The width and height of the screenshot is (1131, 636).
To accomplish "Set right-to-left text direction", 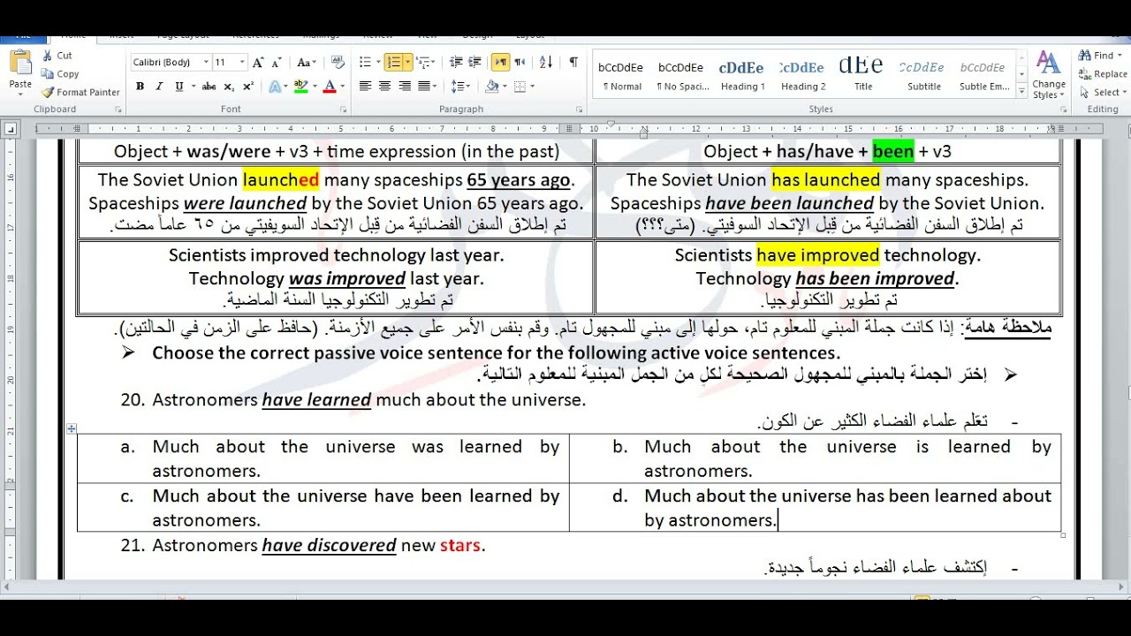I will 520,63.
